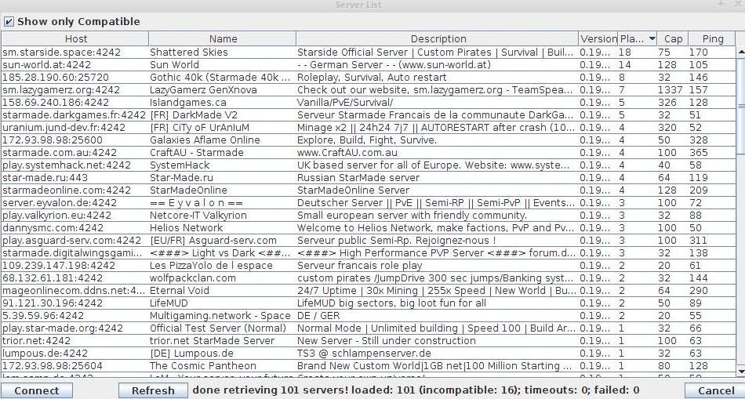Select the Star-Made.ru server
Viewport: 745px width, 399px height.
coord(181,178)
